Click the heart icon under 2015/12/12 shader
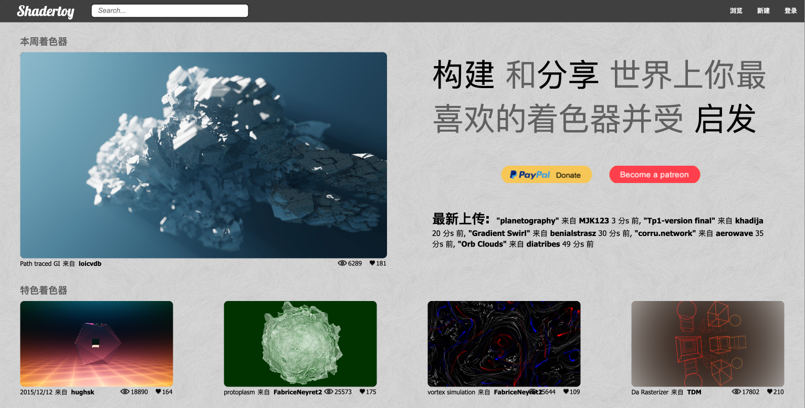The height and width of the screenshot is (408, 805). click(158, 392)
